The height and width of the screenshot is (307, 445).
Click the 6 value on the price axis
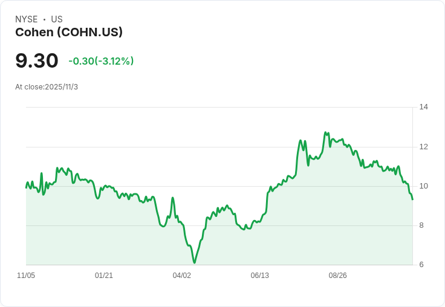pyautogui.click(x=421, y=265)
